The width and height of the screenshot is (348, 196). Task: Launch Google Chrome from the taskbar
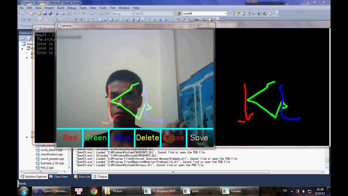point(94,191)
